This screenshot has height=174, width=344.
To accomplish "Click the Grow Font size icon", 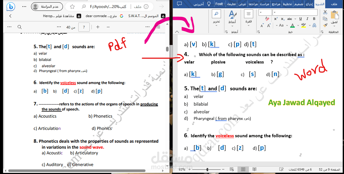I will tap(269, 25).
